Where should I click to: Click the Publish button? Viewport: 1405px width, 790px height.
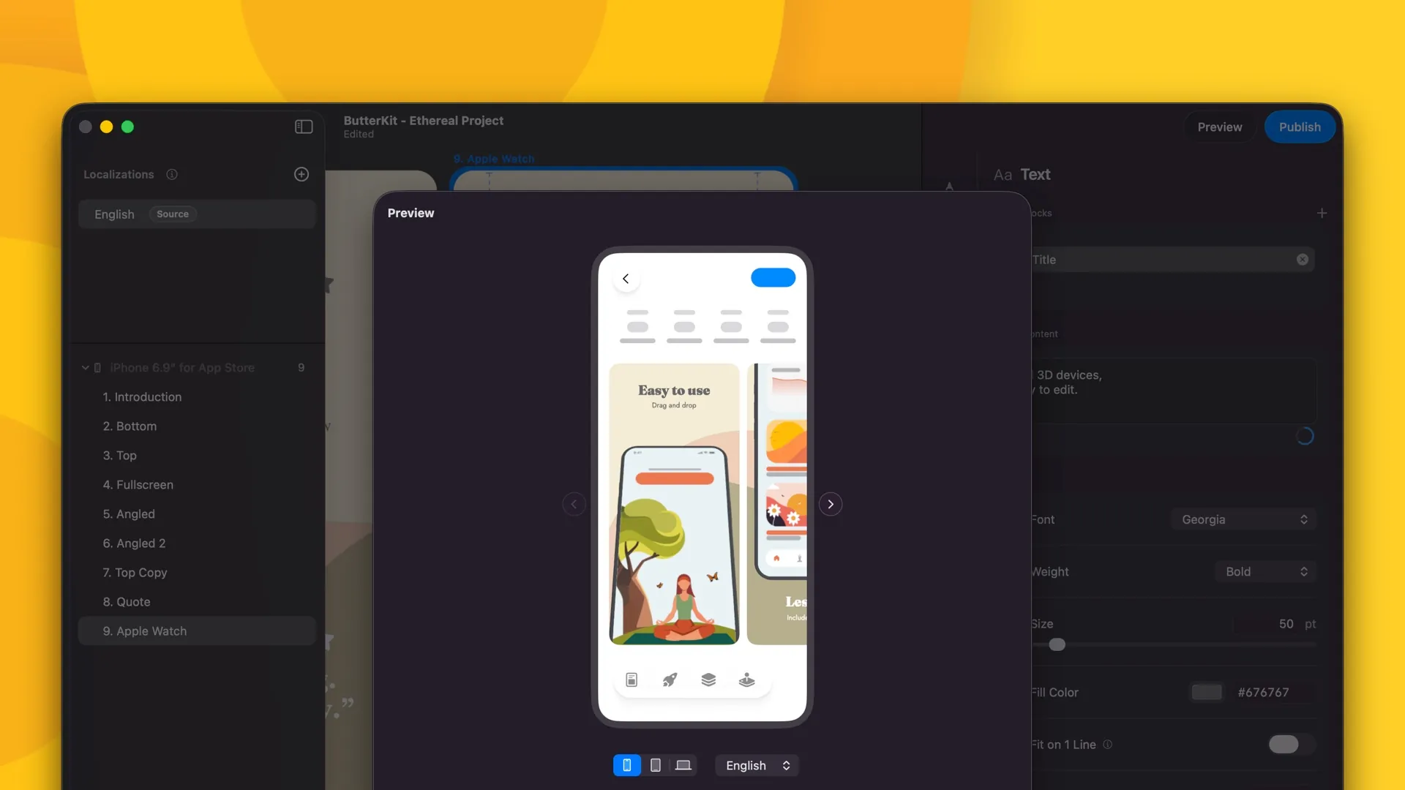click(1300, 127)
